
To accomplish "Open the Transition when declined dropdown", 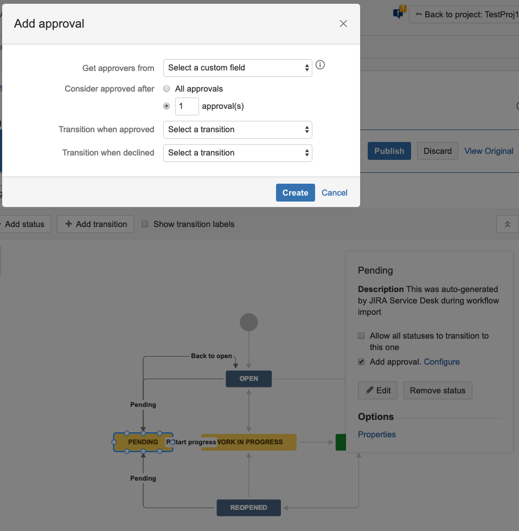I will click(x=238, y=153).
